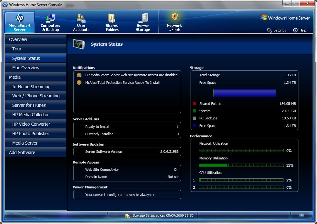Open Media Server page

coord(36,143)
